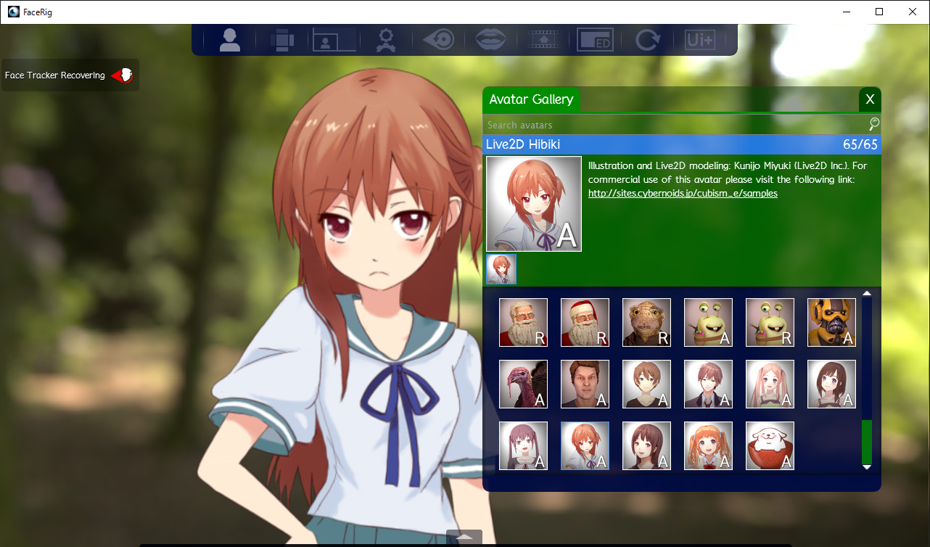Open the avatar customization gear icon
The height and width of the screenshot is (547, 930).
[x=385, y=41]
